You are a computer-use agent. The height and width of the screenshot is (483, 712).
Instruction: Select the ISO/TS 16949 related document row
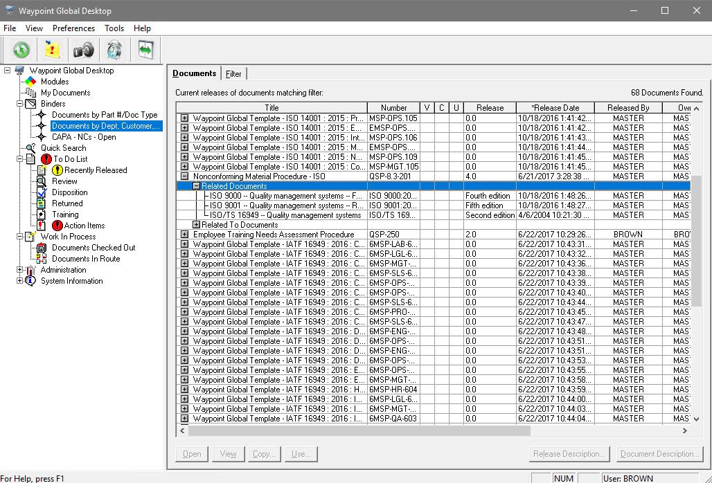[x=433, y=215]
